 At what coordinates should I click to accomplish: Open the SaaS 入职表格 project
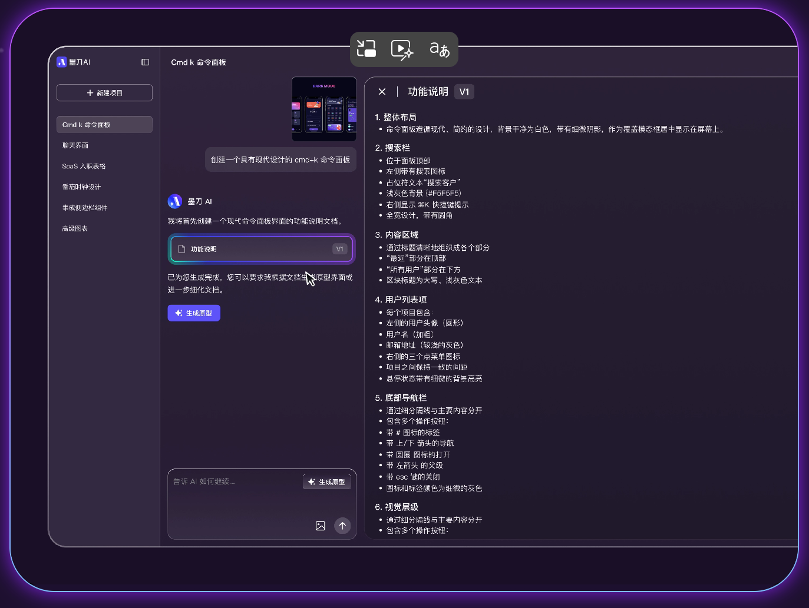coord(82,166)
